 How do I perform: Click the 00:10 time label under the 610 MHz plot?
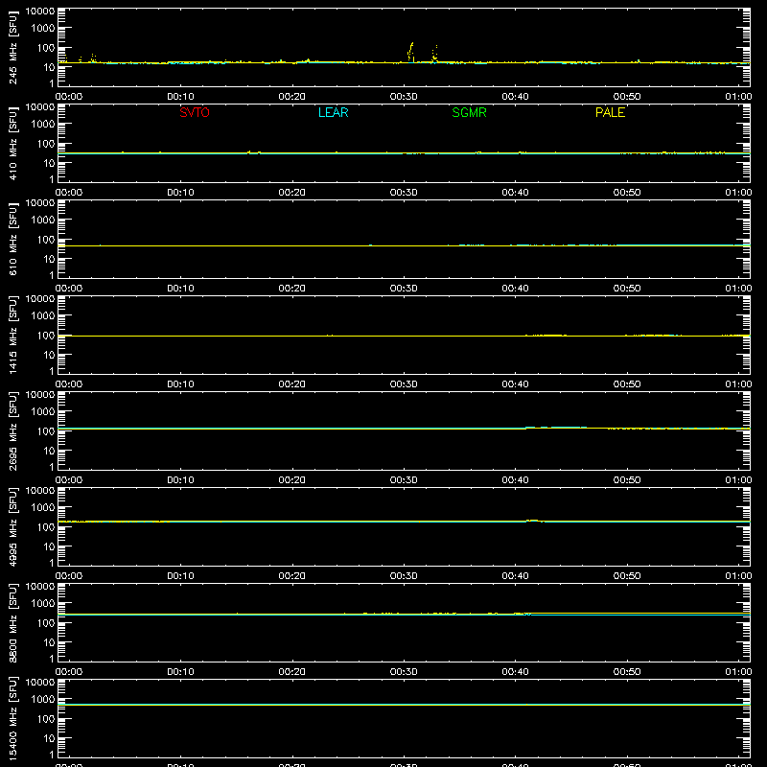pyautogui.click(x=180, y=289)
